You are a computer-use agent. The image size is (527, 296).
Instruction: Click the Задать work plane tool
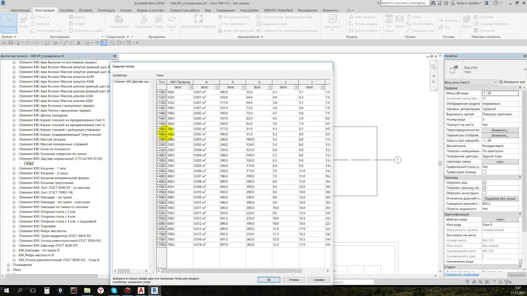click(x=466, y=22)
